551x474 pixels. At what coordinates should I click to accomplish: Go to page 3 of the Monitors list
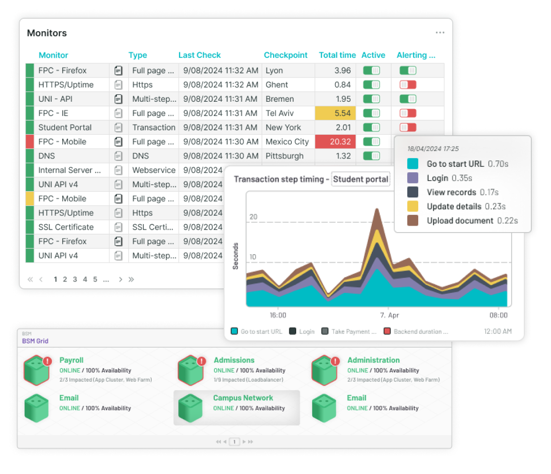tap(75, 279)
